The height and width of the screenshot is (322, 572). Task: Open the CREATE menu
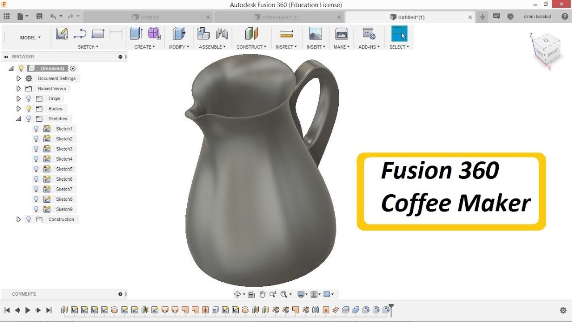145,47
